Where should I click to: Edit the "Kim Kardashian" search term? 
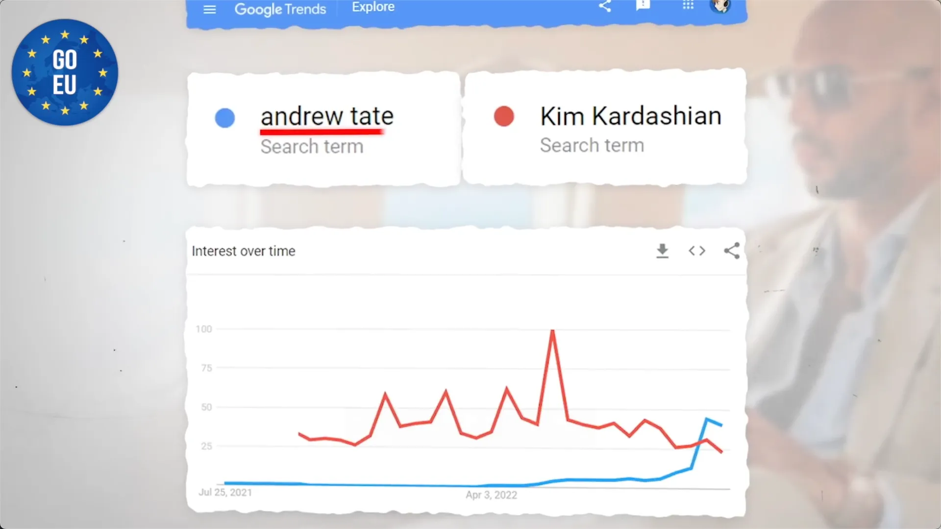[x=630, y=116]
